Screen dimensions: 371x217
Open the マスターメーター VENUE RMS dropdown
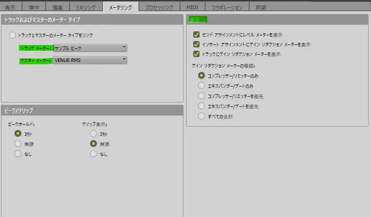coord(90,60)
